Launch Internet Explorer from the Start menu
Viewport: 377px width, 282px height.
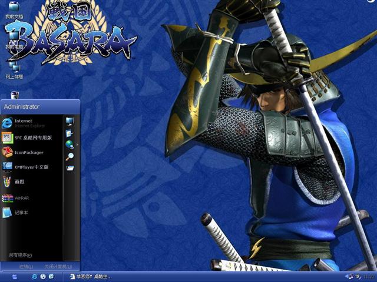point(32,123)
